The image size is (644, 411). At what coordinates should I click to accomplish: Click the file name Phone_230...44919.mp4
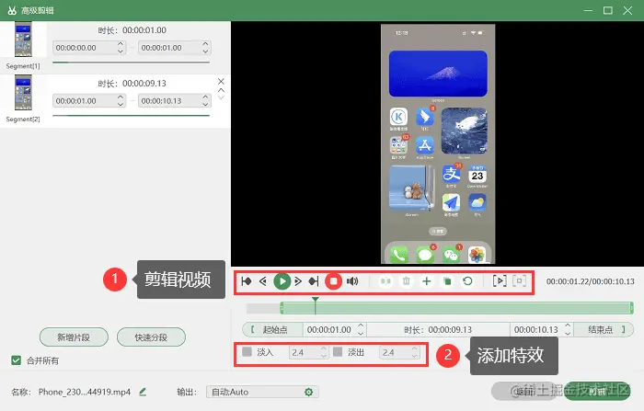click(85, 392)
